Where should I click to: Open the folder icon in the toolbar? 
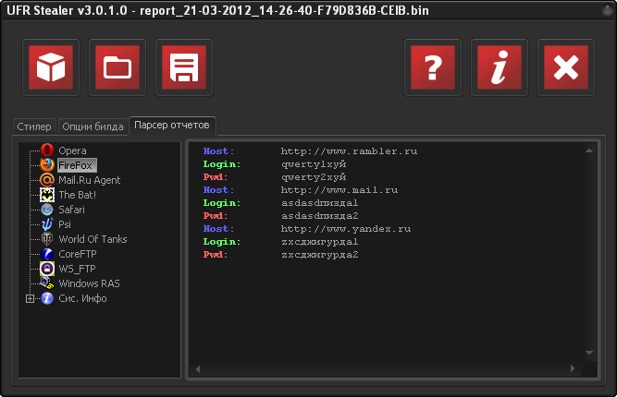(x=117, y=67)
